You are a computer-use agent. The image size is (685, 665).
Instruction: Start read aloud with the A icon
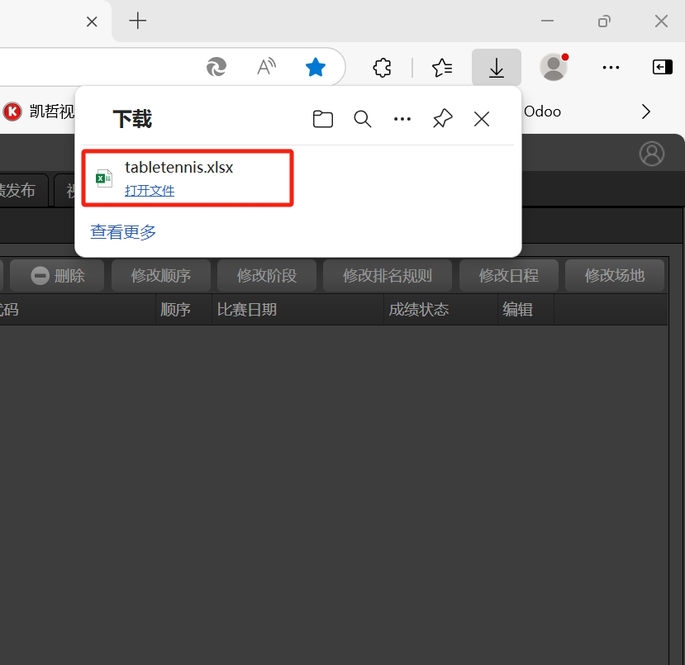click(x=266, y=67)
